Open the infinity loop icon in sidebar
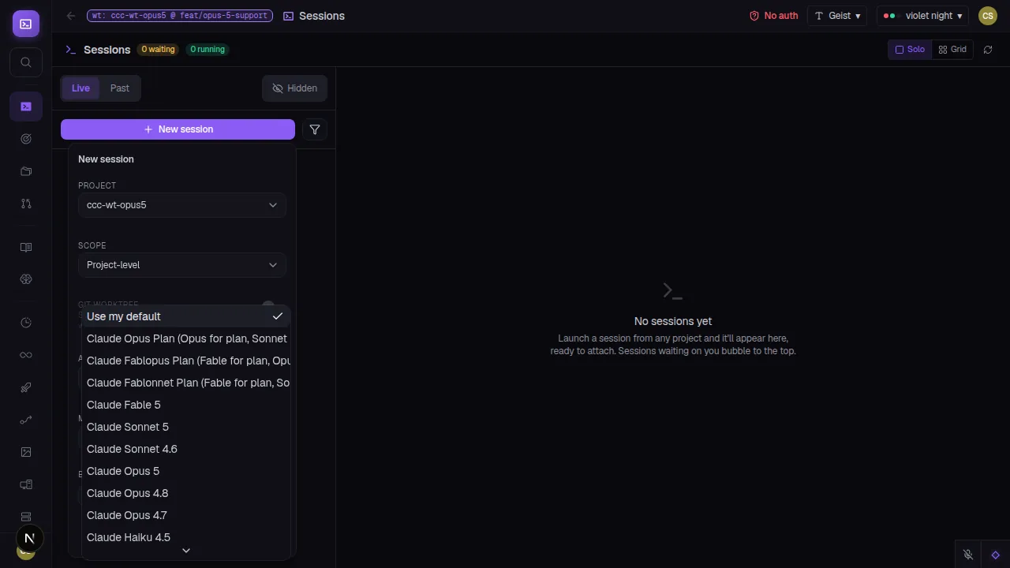 point(26,355)
